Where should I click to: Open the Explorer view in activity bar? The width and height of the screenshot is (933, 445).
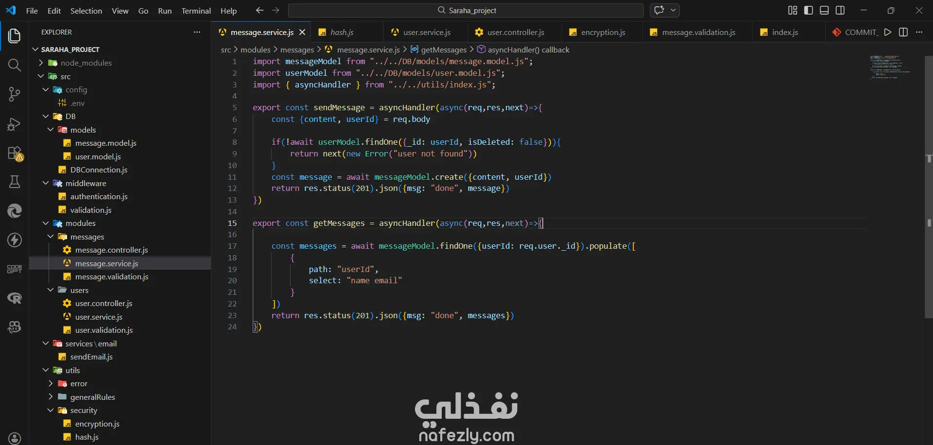coord(15,36)
